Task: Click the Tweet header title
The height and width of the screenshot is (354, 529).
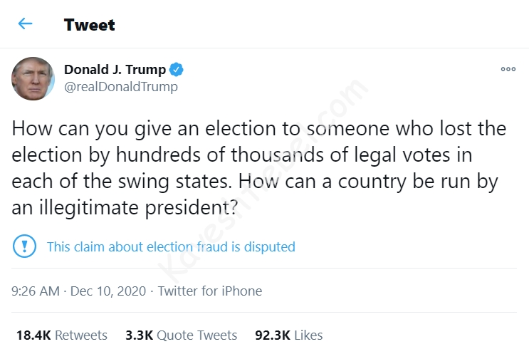Action: 89,25
